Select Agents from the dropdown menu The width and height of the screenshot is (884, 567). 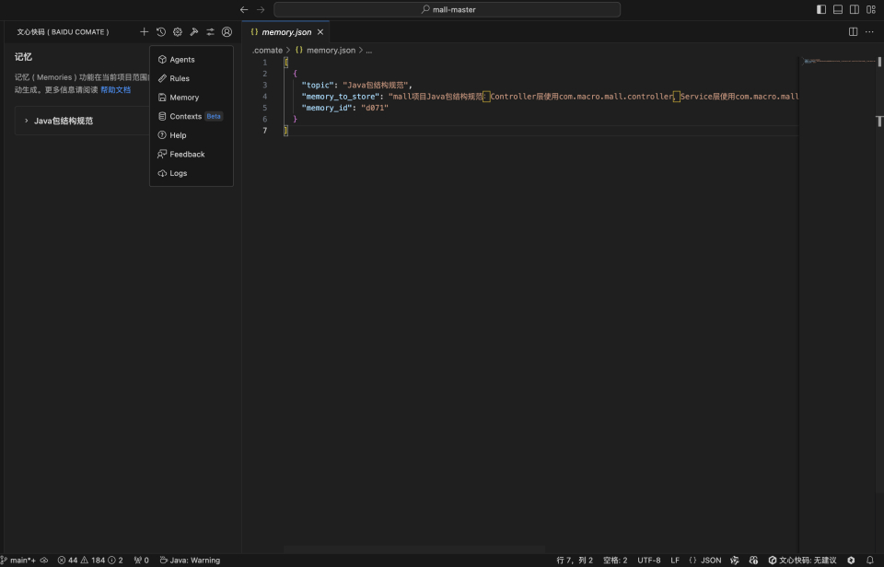[182, 60]
